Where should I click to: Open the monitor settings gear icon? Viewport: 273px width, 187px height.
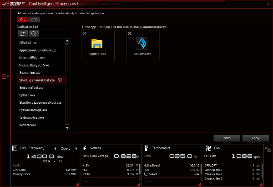(268, 149)
